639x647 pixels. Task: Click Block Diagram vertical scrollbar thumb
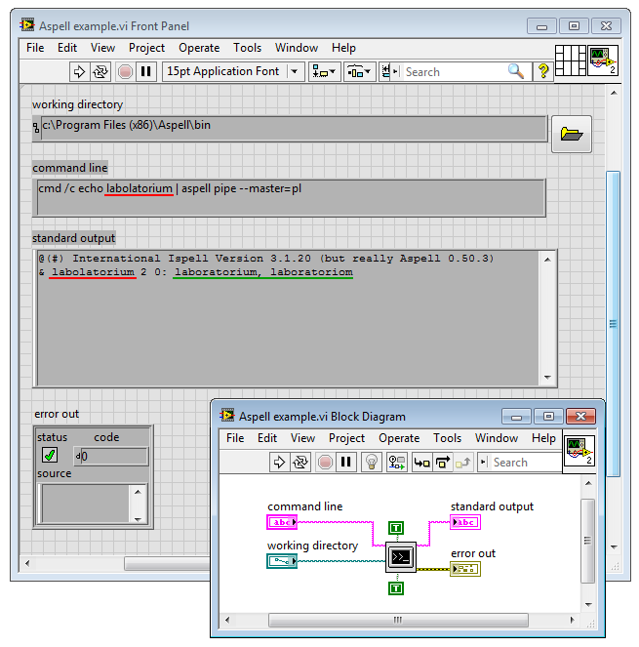point(588,541)
